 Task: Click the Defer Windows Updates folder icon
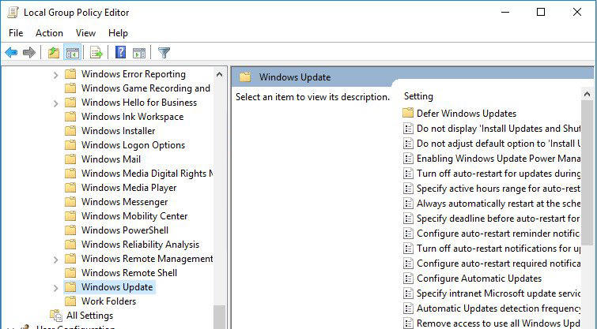[x=408, y=113]
